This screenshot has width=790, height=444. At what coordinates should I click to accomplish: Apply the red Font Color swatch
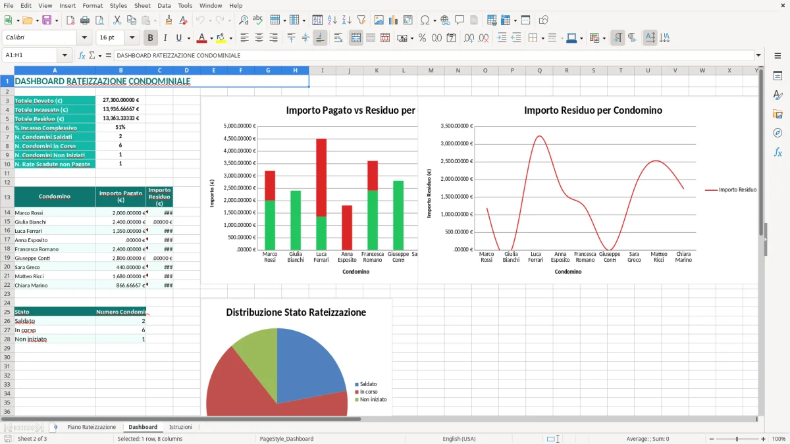pos(202,37)
